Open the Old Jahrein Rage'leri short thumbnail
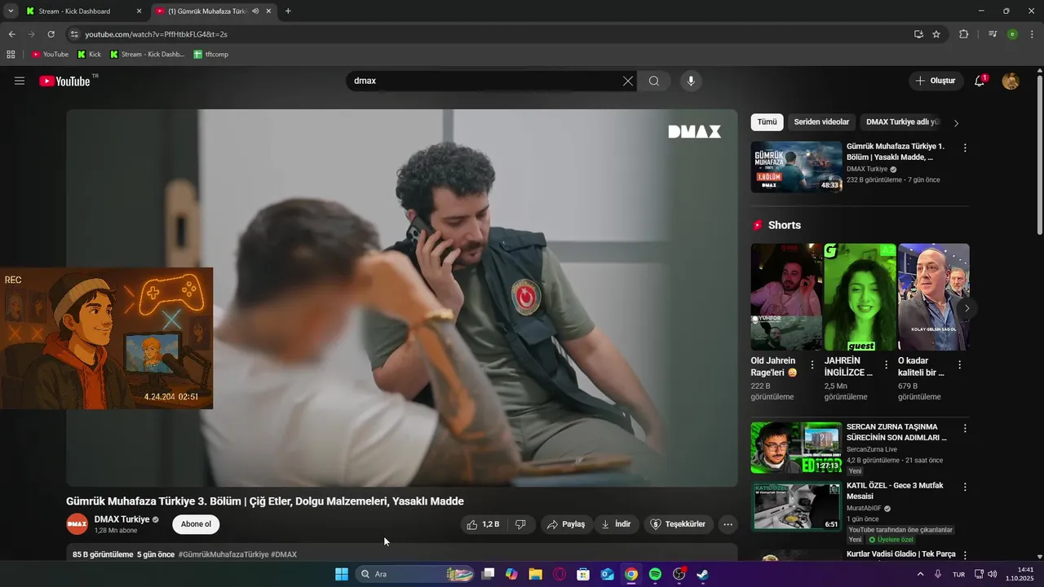Screen dimensions: 1044x587 (x=786, y=297)
